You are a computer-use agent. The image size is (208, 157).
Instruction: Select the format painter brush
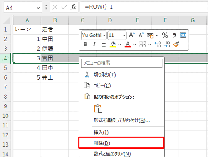pos(176,45)
